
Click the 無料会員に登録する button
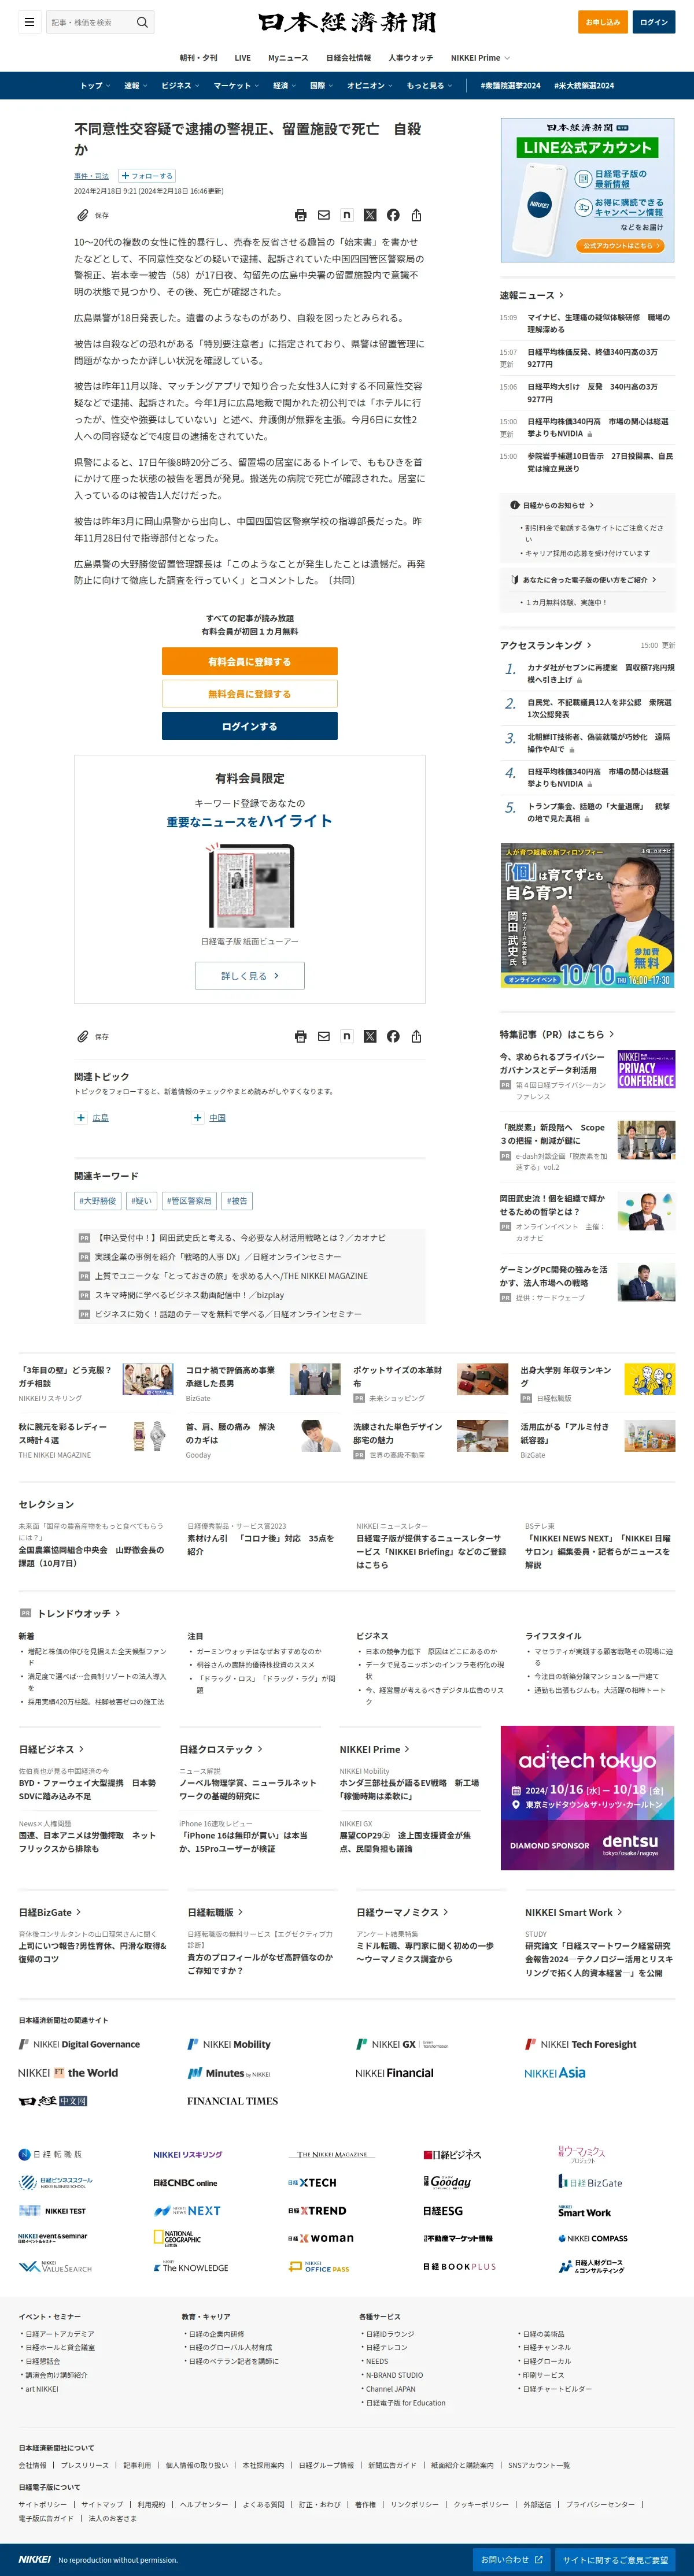(249, 694)
